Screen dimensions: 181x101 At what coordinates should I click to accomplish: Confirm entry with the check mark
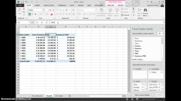42,22
